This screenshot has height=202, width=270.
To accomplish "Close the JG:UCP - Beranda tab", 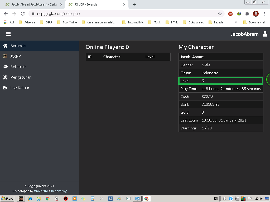I will (124, 4).
